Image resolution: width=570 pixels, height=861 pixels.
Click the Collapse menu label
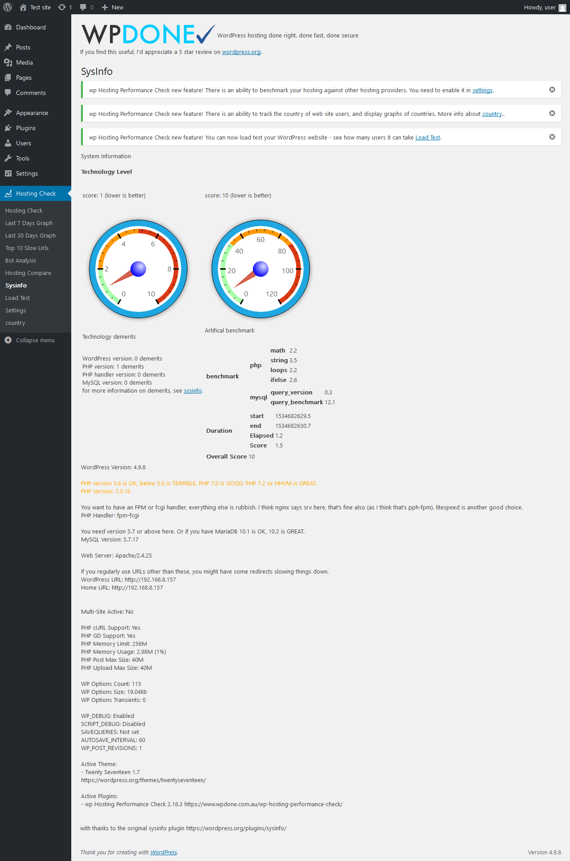click(x=35, y=340)
